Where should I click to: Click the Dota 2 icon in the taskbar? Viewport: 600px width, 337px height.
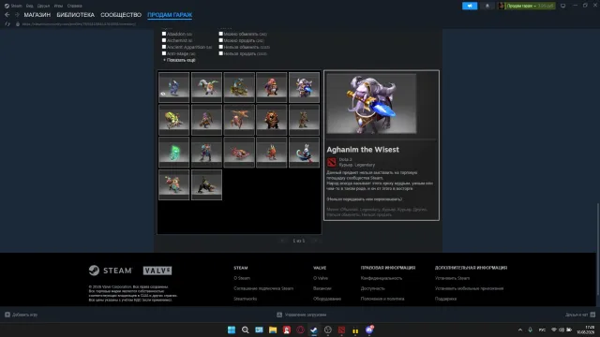[x=341, y=330]
